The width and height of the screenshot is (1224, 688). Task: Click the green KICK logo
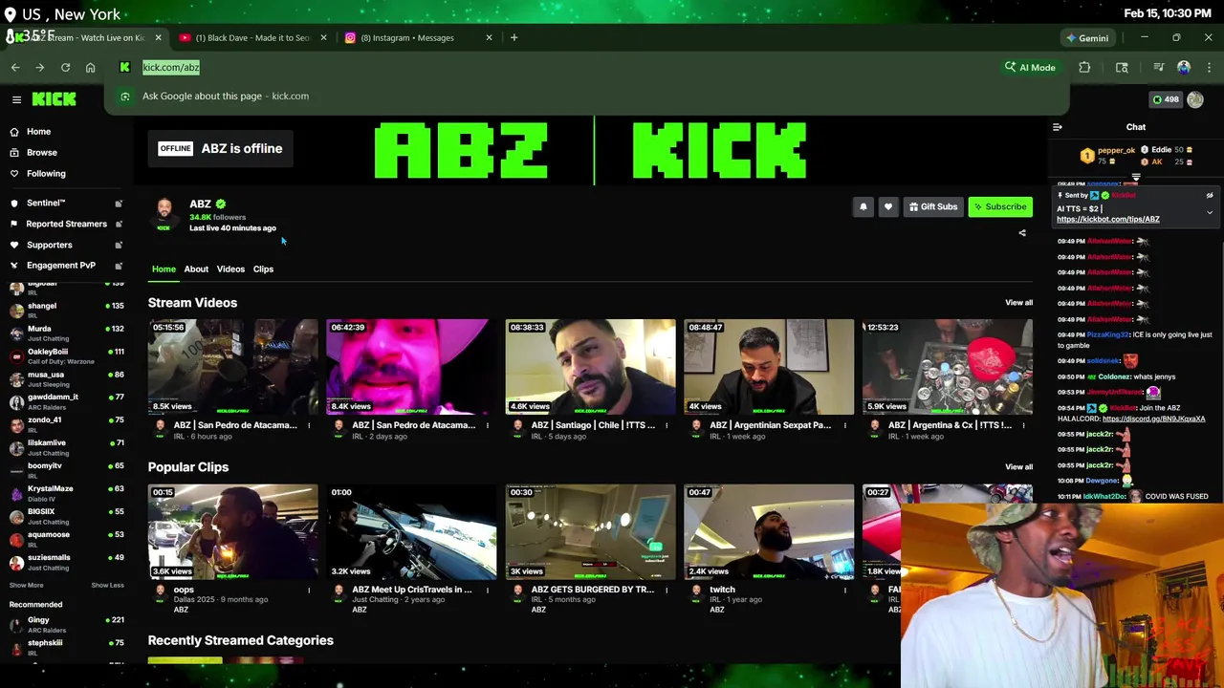54,99
